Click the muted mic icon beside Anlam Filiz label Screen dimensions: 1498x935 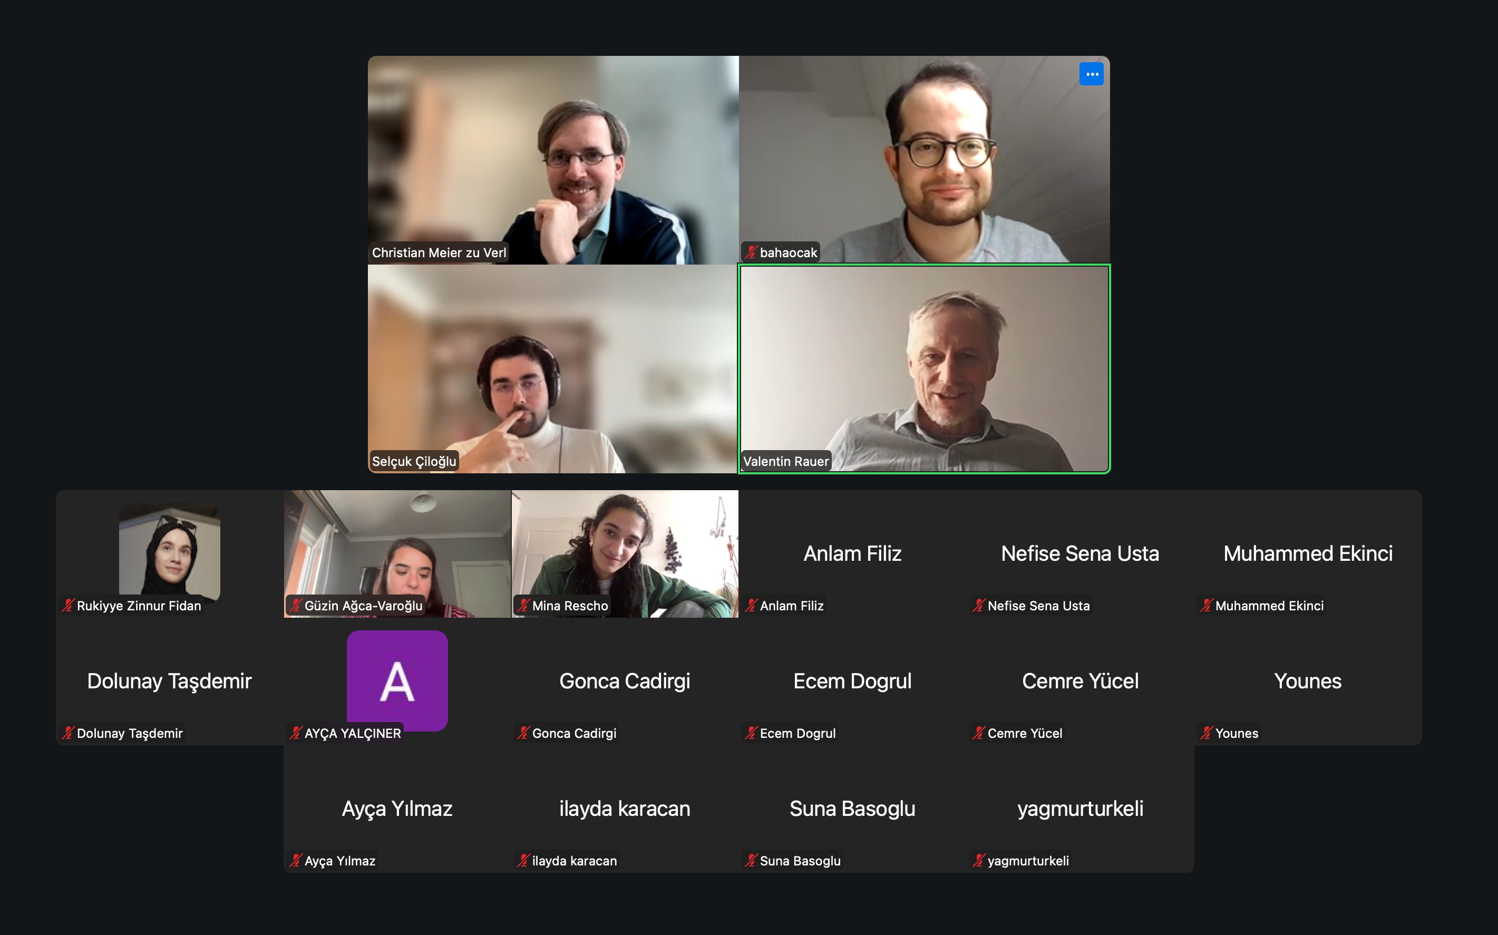[x=751, y=606]
